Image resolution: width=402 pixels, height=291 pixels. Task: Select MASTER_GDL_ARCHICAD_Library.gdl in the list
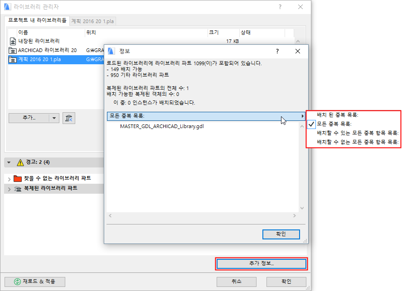162,126
